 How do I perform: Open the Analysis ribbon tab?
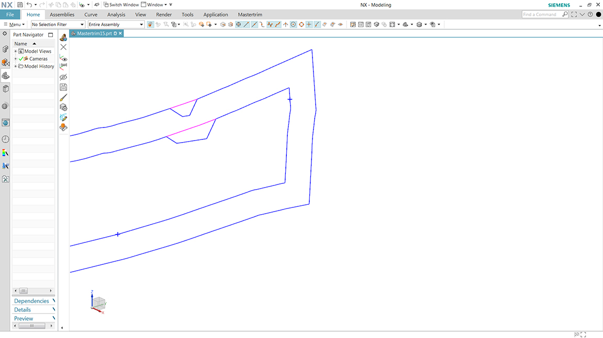(116, 15)
